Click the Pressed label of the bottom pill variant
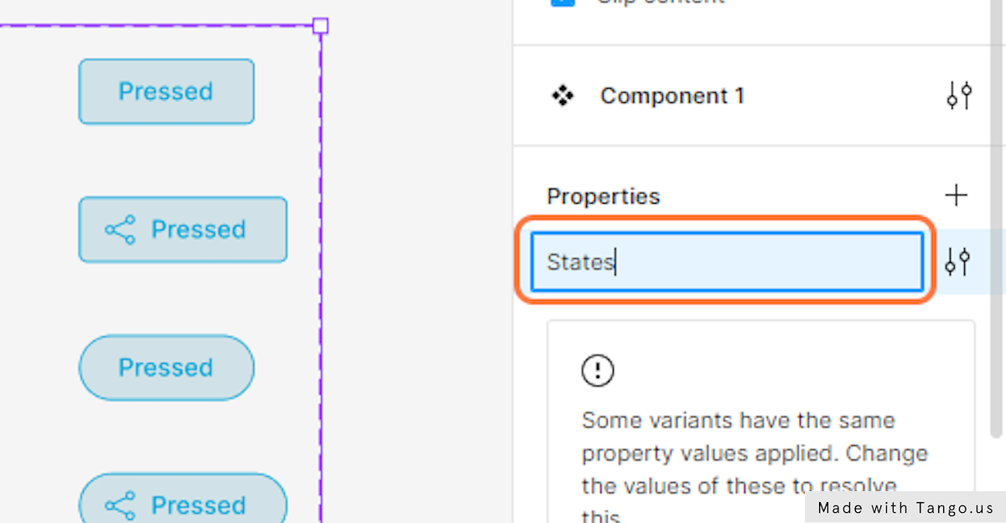Image resolution: width=1006 pixels, height=523 pixels. click(199, 505)
